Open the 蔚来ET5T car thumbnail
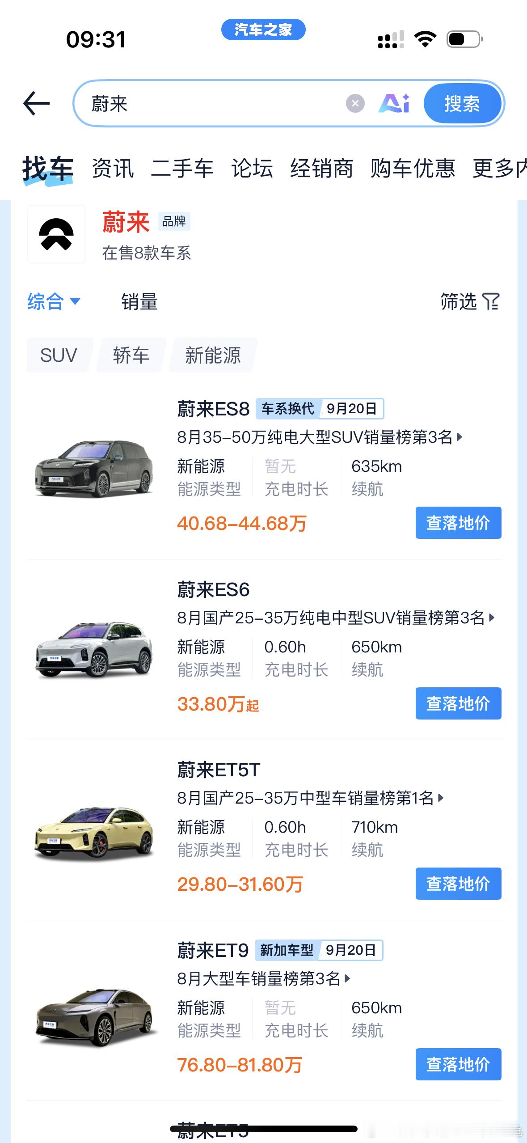 tap(94, 833)
